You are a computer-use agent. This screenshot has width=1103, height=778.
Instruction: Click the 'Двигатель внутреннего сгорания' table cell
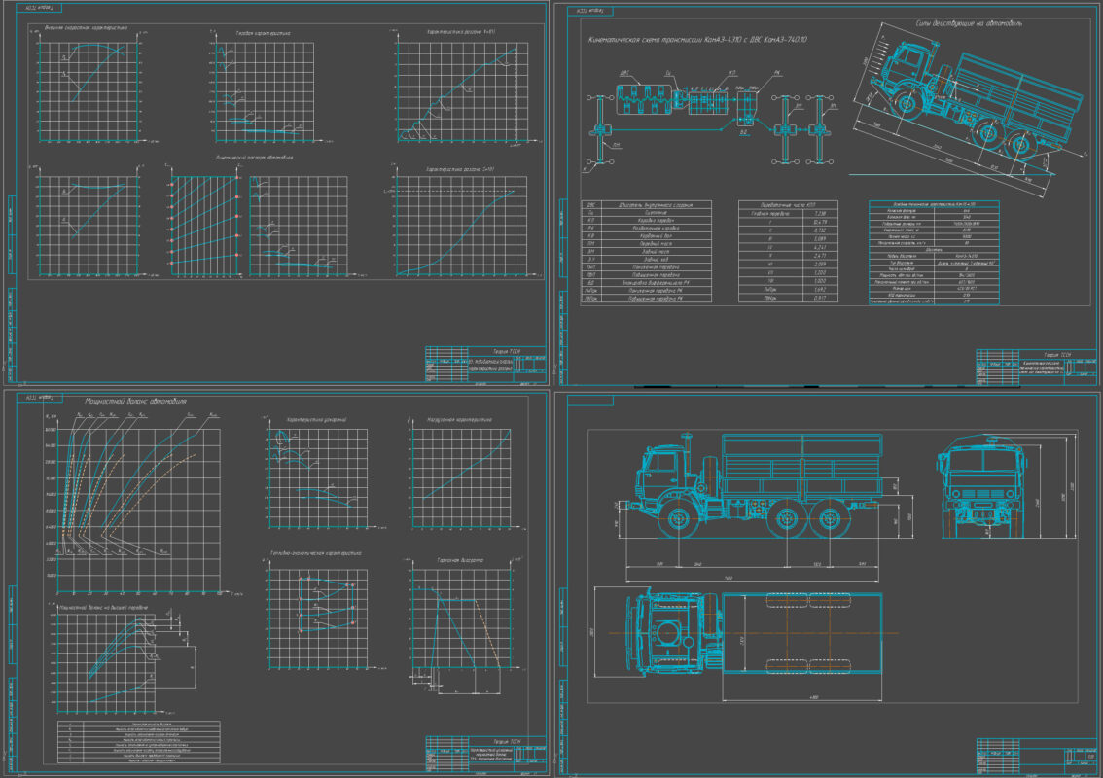(x=656, y=204)
